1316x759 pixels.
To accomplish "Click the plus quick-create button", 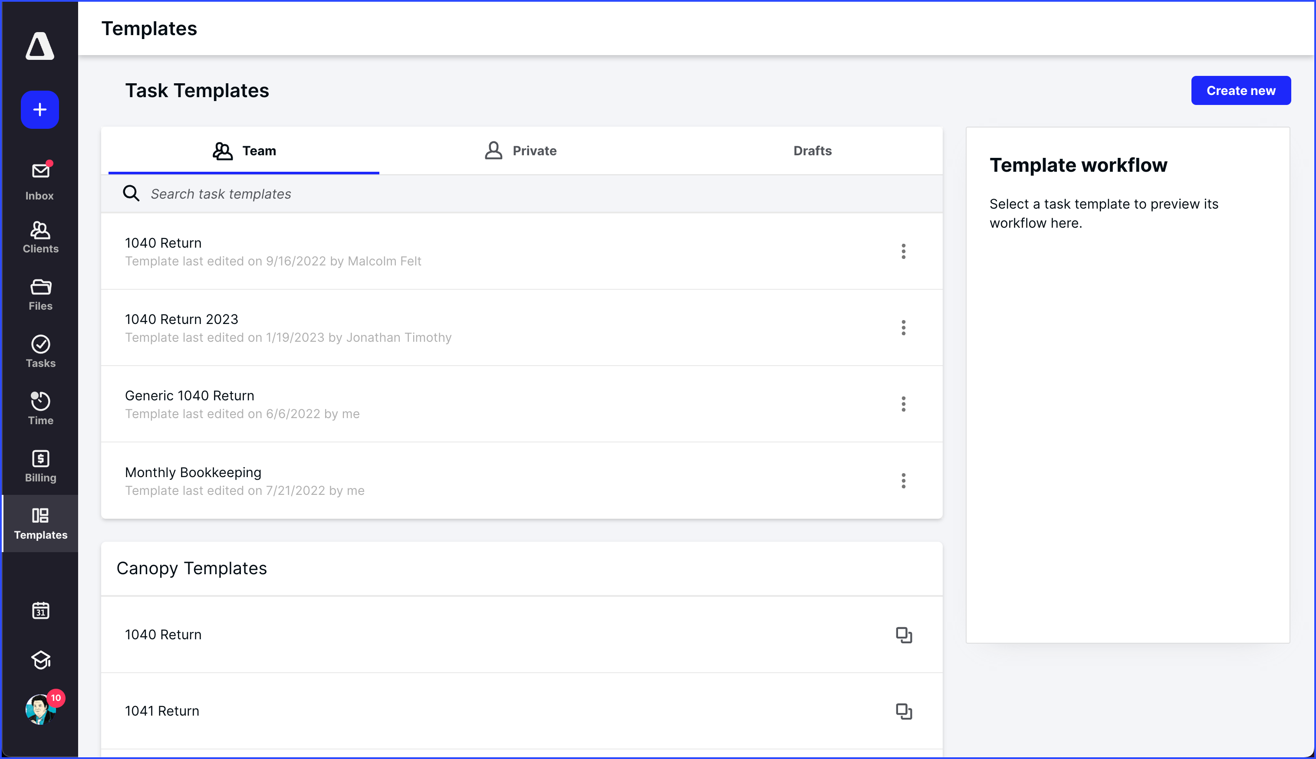I will pos(39,109).
